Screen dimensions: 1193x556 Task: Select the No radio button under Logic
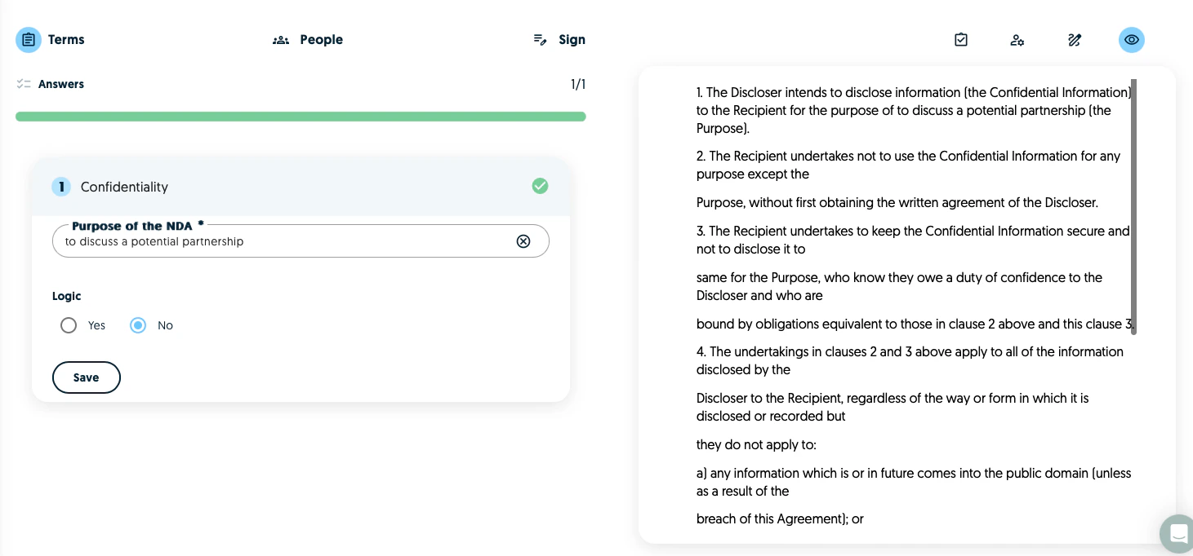[x=138, y=325]
